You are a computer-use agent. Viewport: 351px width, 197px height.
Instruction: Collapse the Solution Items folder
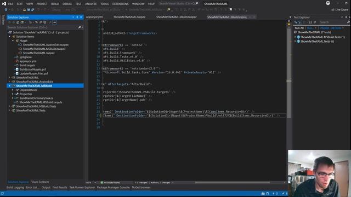tap(10, 37)
